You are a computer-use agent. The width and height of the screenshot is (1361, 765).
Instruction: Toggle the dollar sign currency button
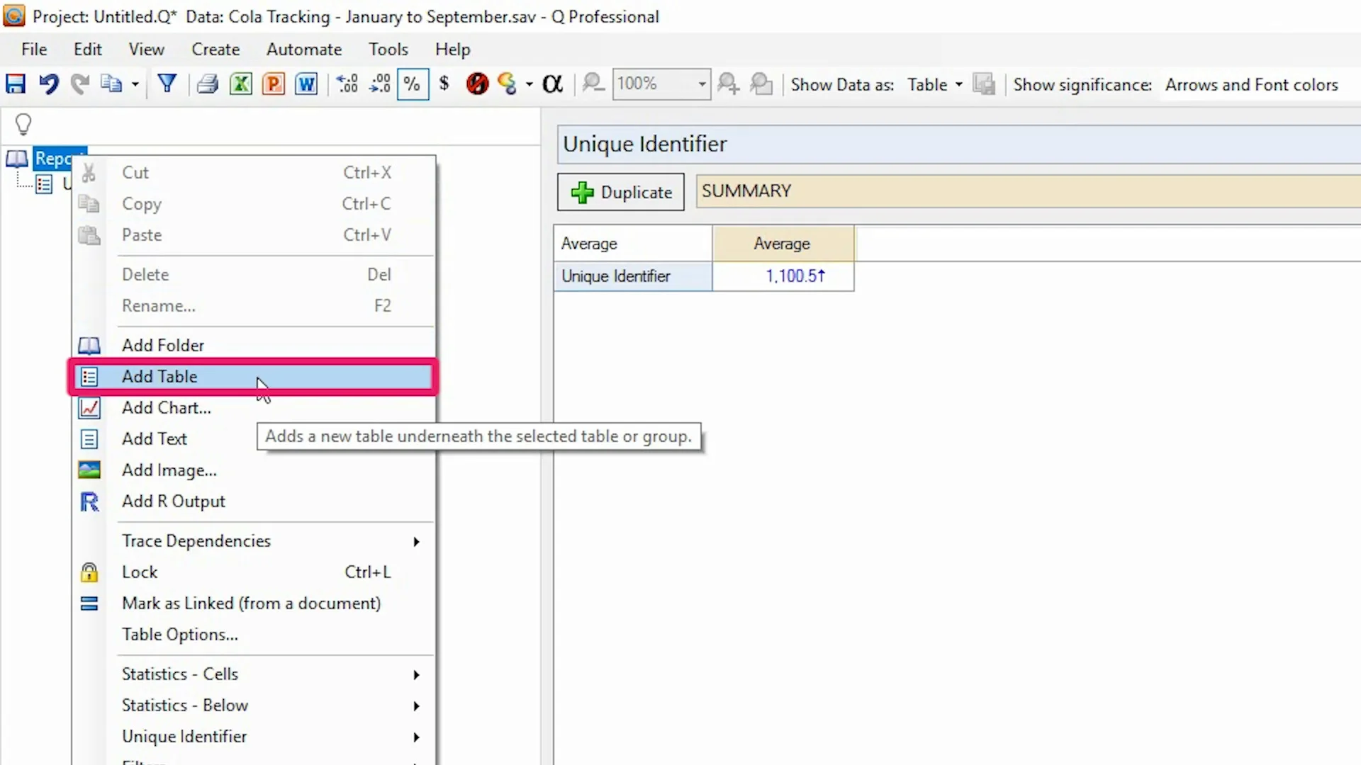click(444, 84)
